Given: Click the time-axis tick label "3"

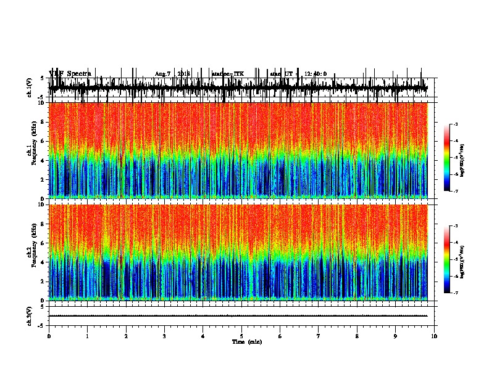Looking at the screenshot, I should click(x=164, y=336).
